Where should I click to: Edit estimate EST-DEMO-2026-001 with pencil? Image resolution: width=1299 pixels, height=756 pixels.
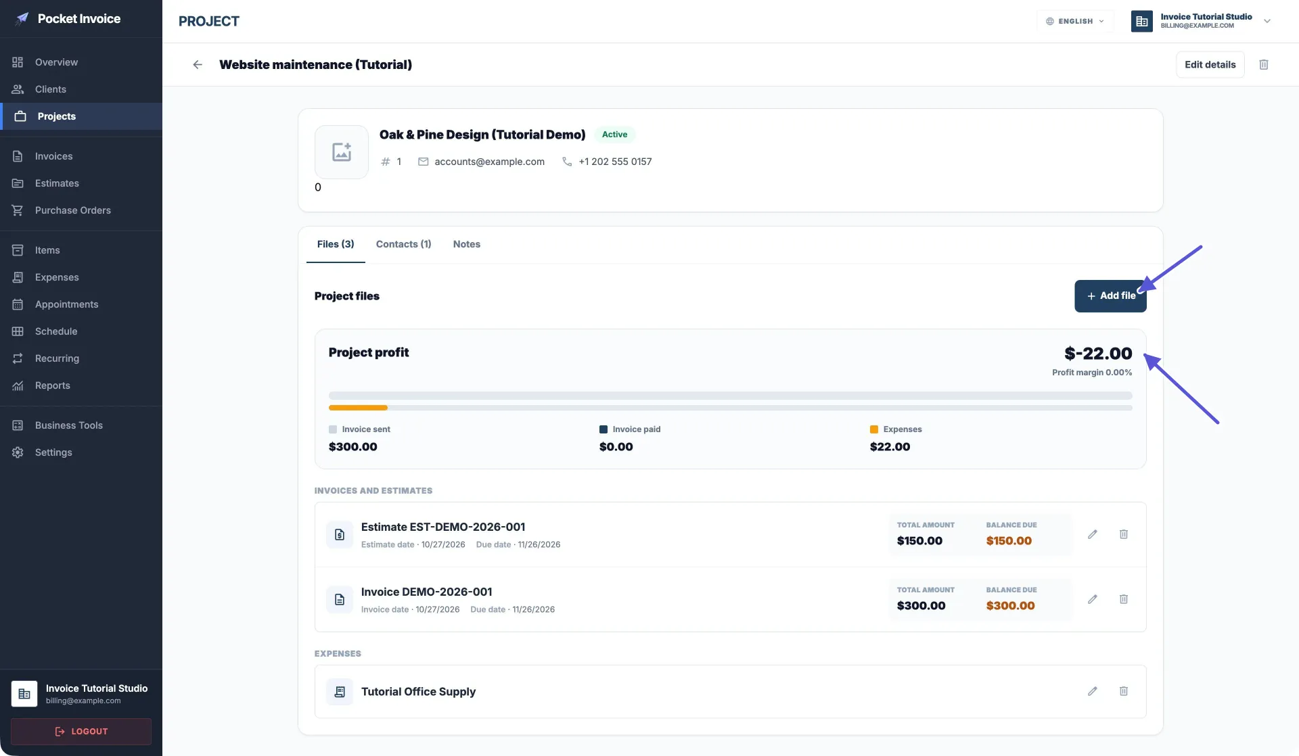tap(1093, 534)
